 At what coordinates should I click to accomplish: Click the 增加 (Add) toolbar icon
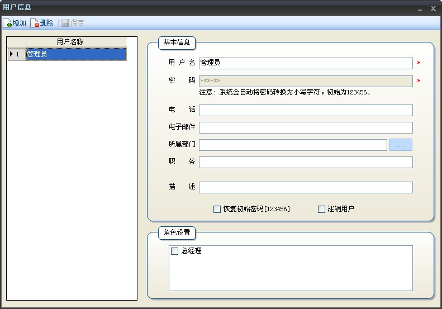pyautogui.click(x=8, y=23)
